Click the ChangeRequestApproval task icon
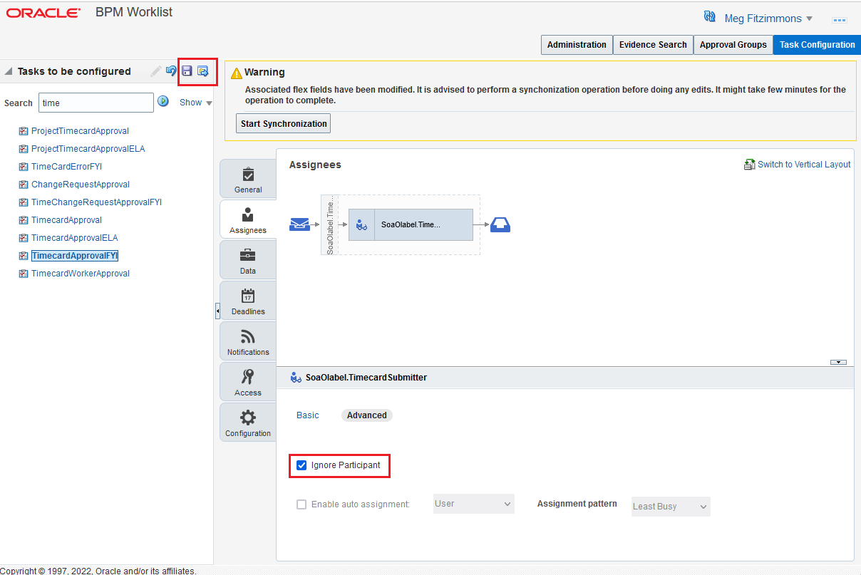Viewport: 861px width, 575px height. coord(24,185)
